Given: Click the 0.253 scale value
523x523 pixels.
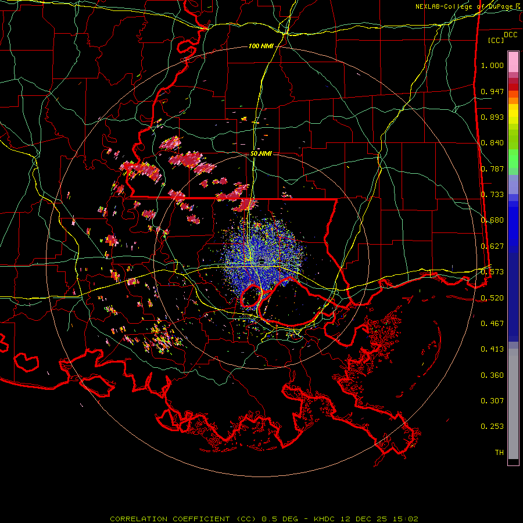Looking at the screenshot, I should [492, 427].
